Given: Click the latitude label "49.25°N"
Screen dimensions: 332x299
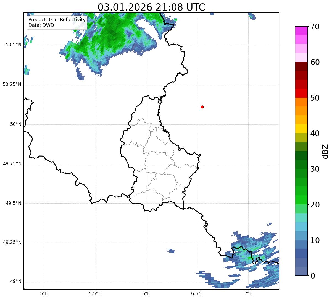Looking at the screenshot, I should click(12, 242).
